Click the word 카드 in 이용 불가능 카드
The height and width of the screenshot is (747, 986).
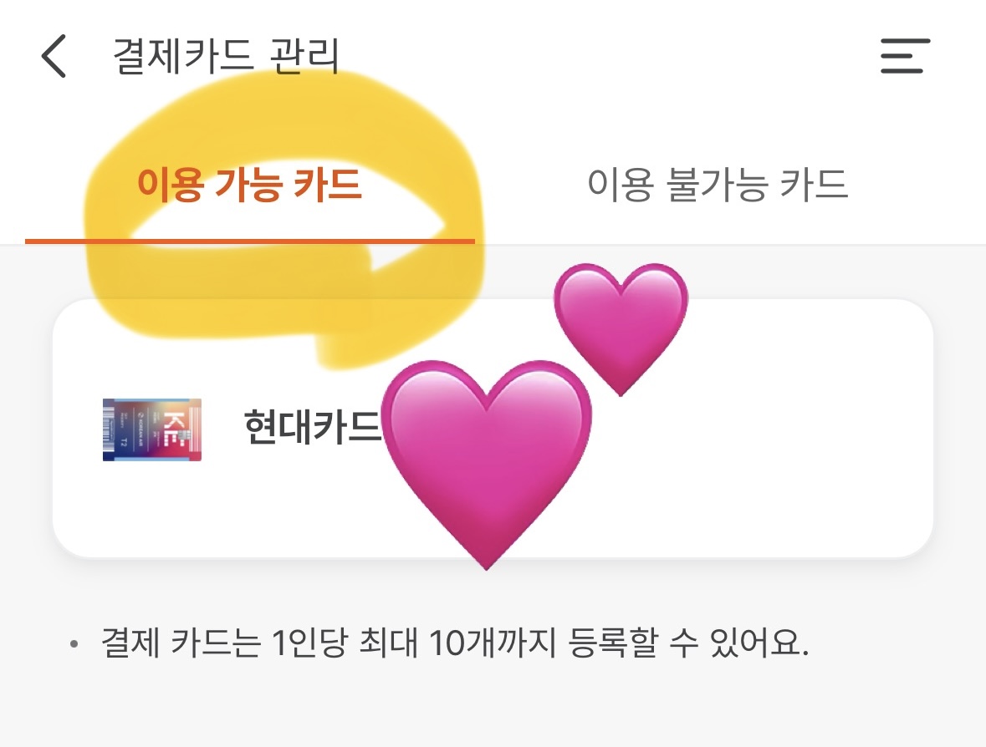815,185
